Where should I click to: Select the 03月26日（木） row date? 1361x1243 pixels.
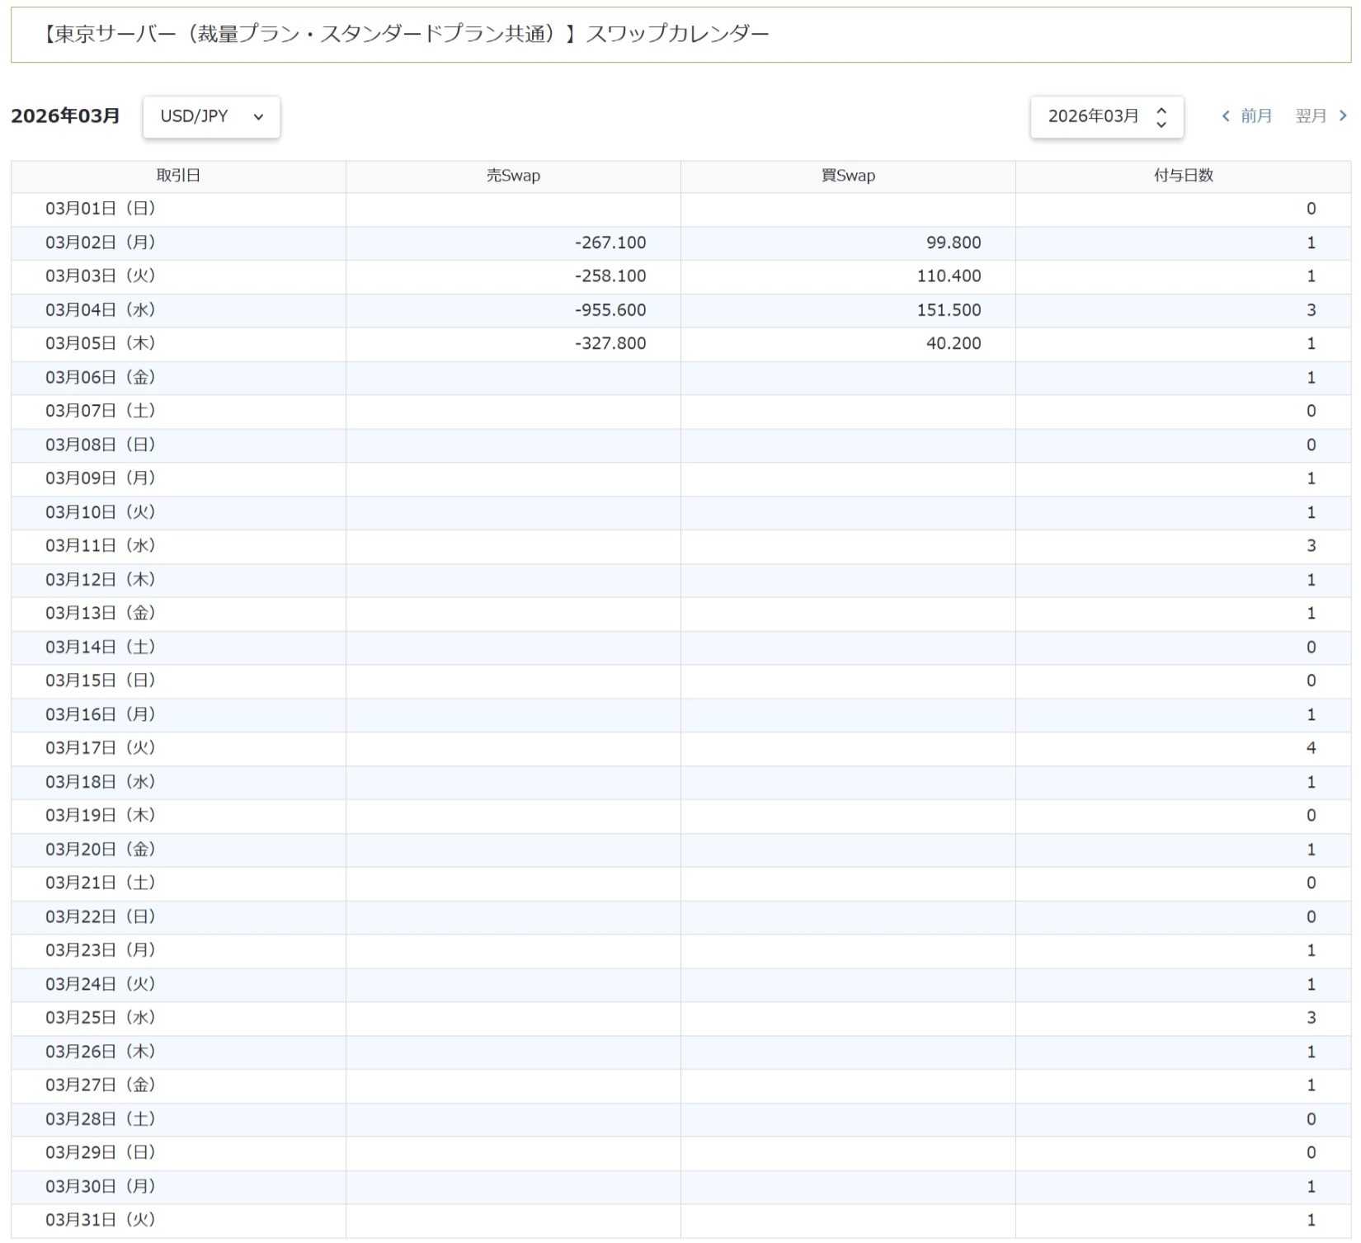pos(101,1052)
